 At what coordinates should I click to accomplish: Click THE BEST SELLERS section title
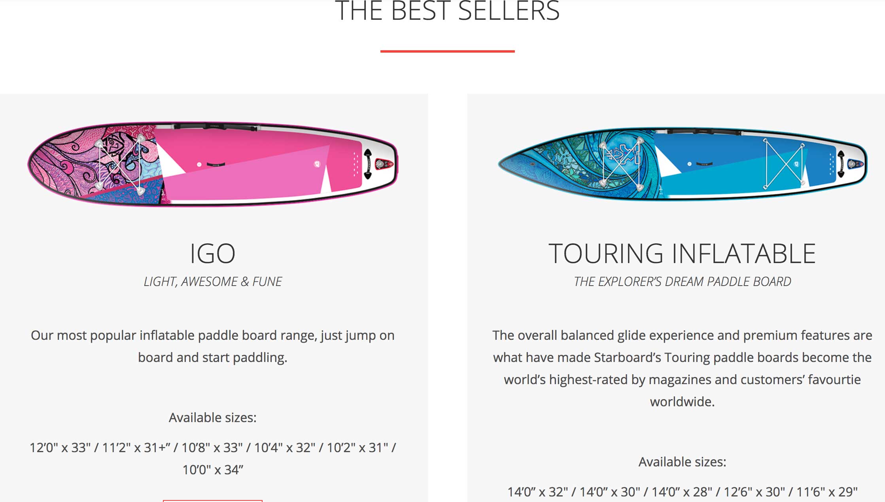coord(447,11)
